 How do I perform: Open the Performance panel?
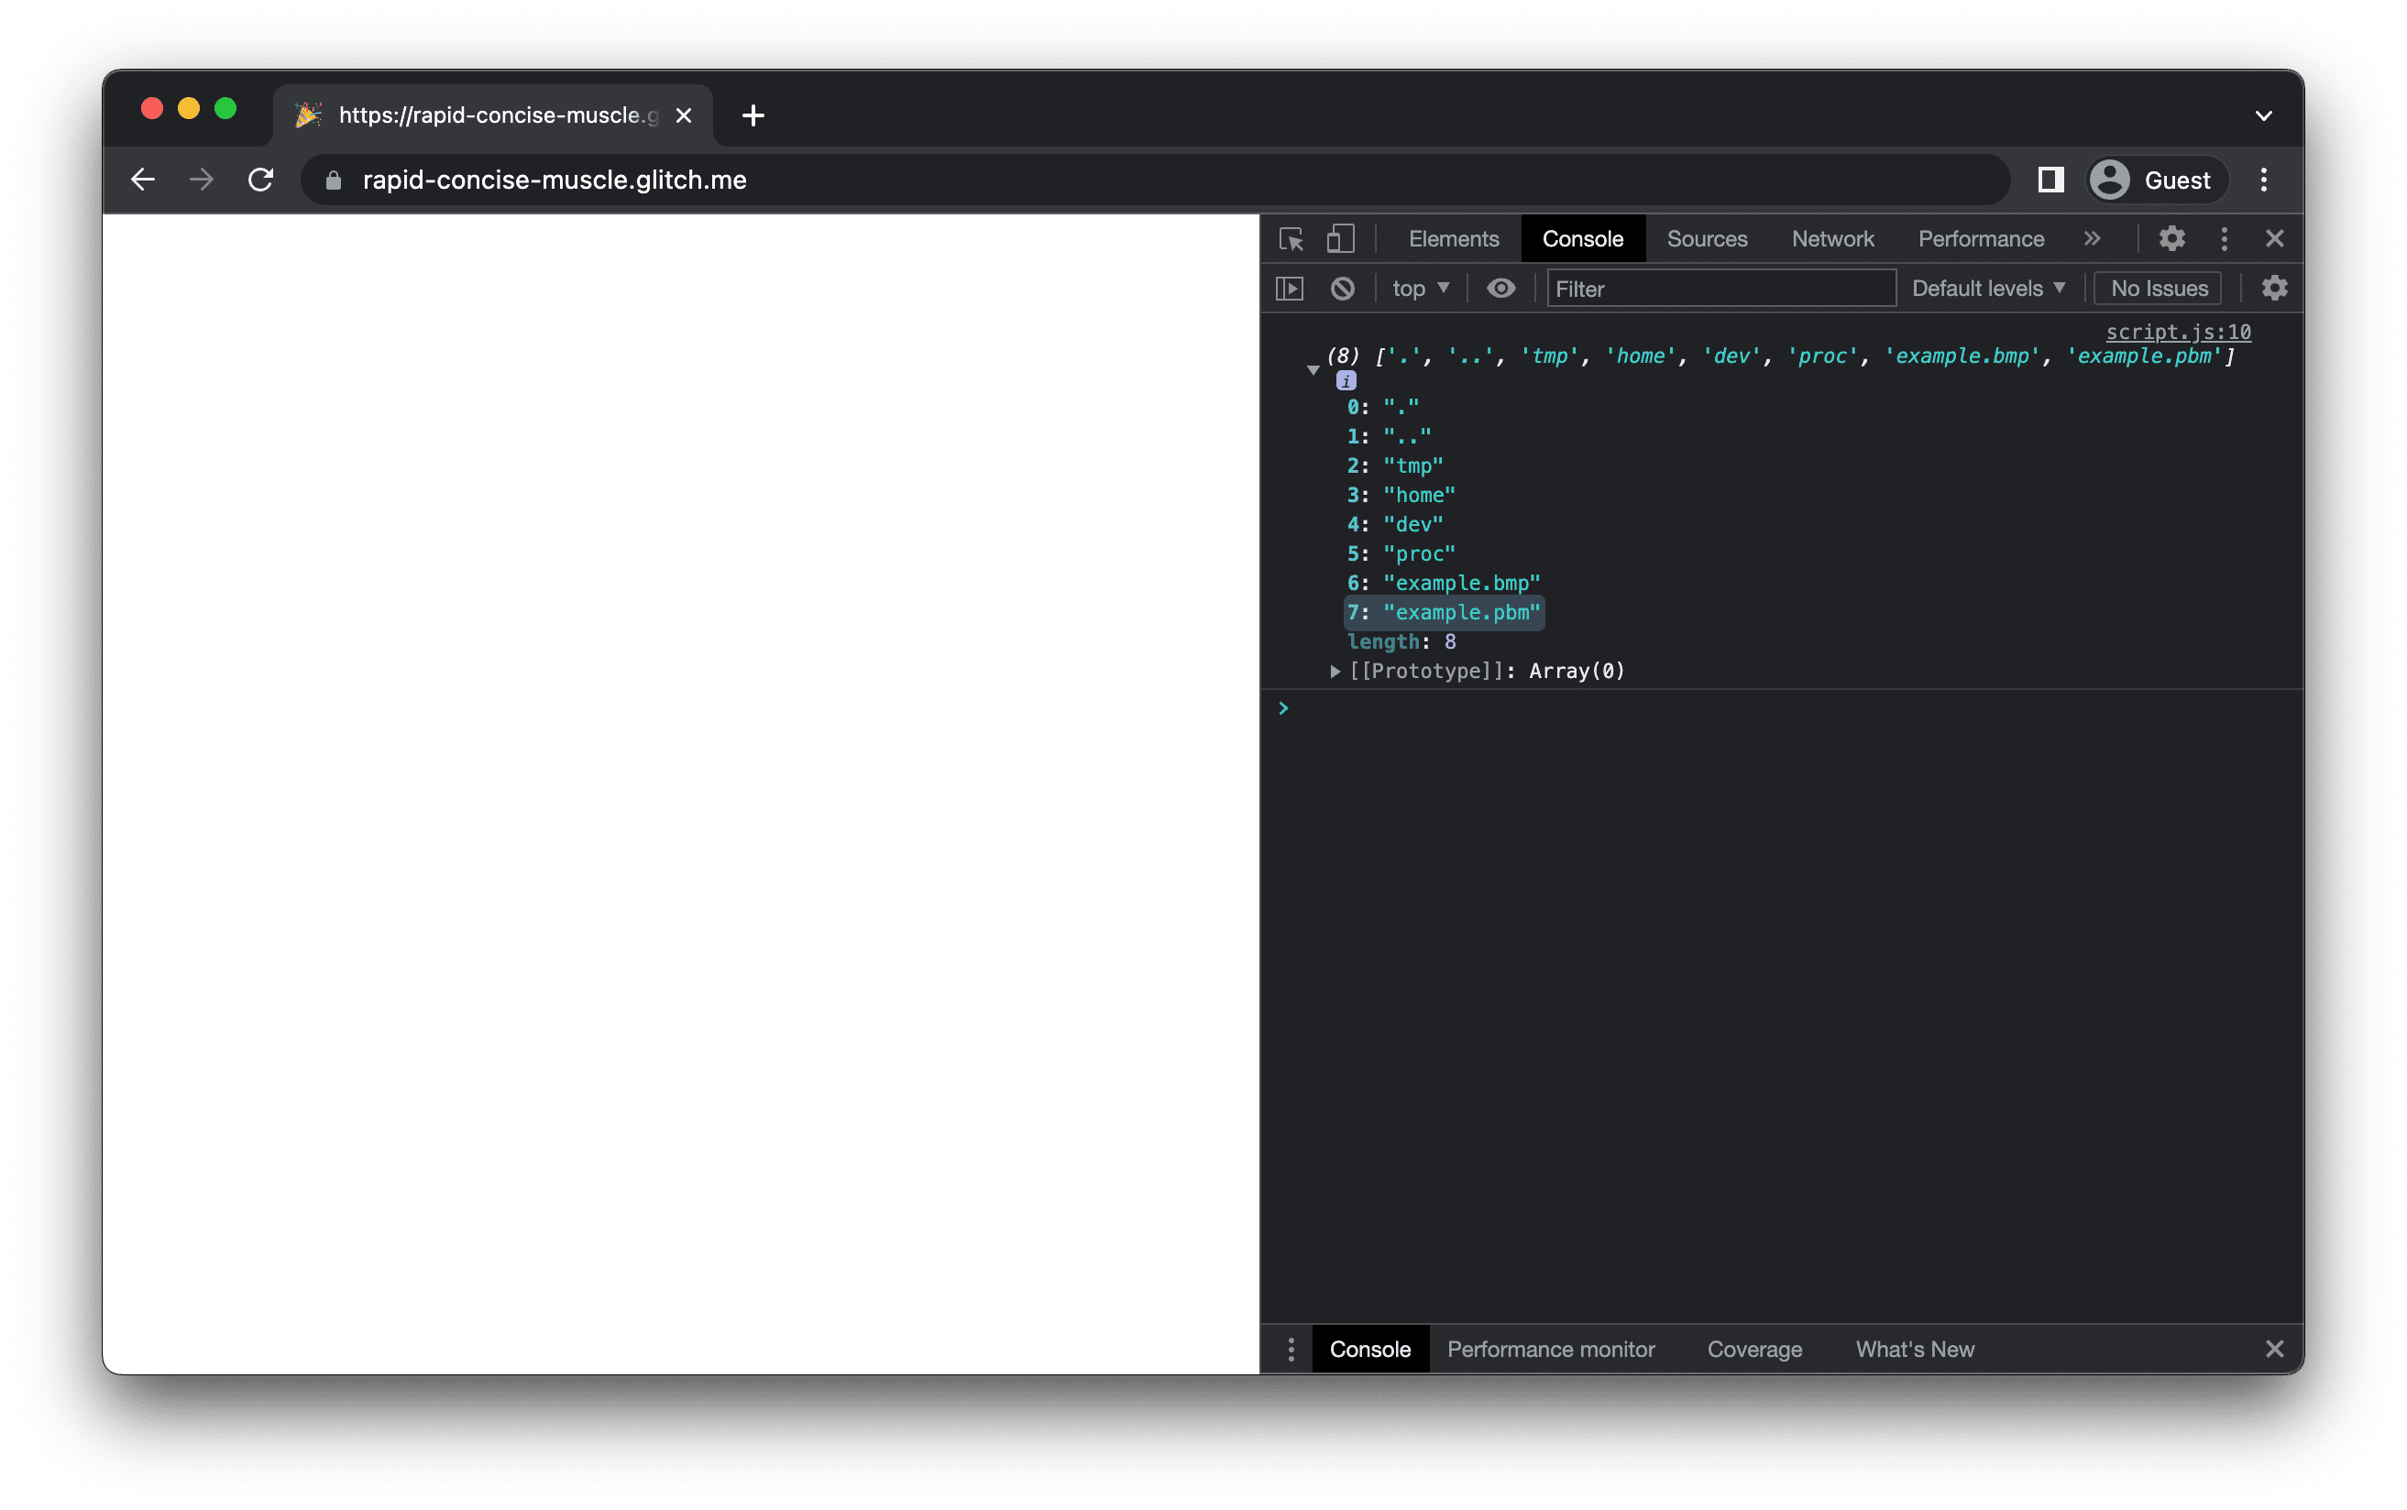[x=1981, y=238]
